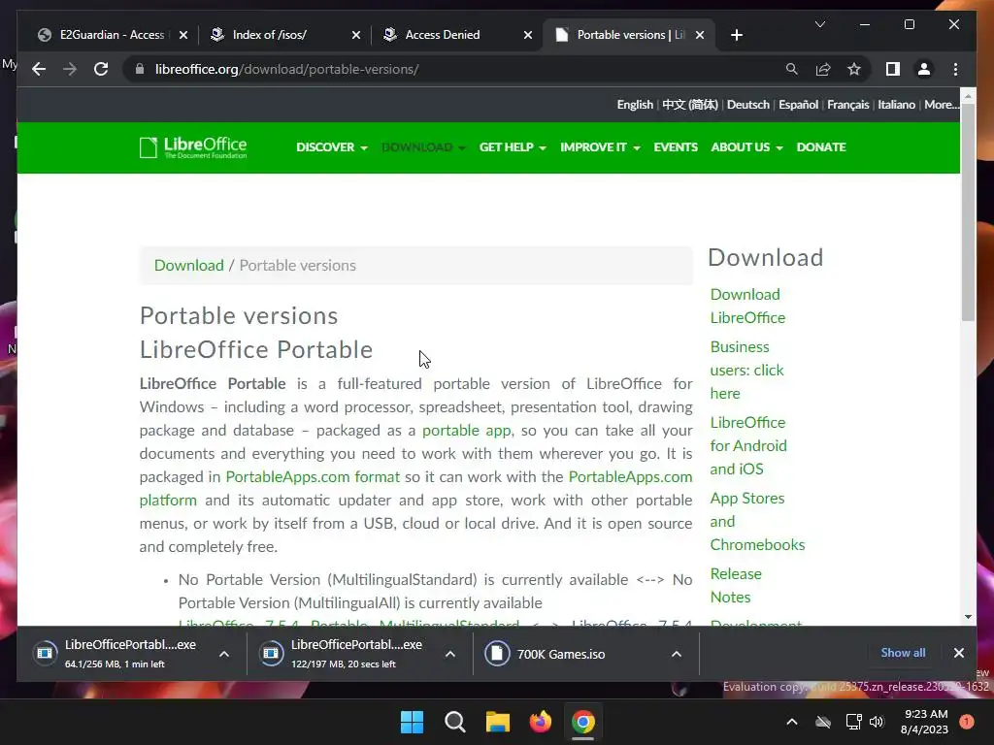Launch Firefox from the taskbar
The image size is (994, 745).
[540, 722]
